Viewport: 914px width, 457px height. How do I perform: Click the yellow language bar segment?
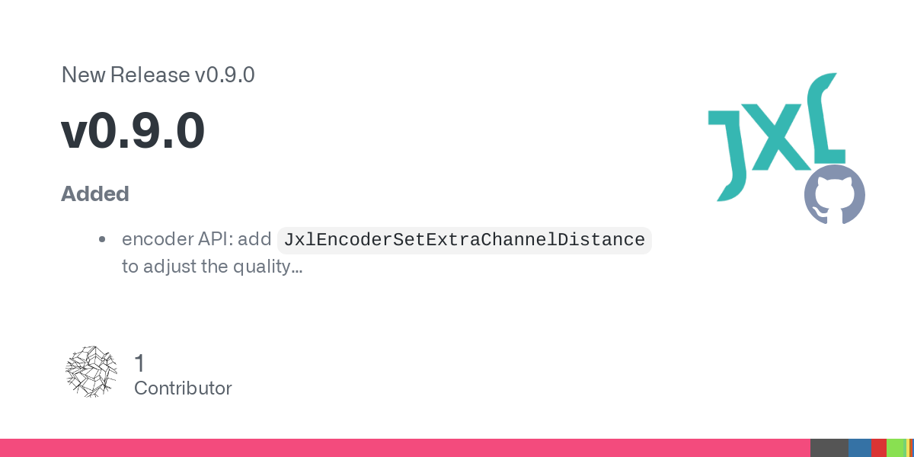908,448
